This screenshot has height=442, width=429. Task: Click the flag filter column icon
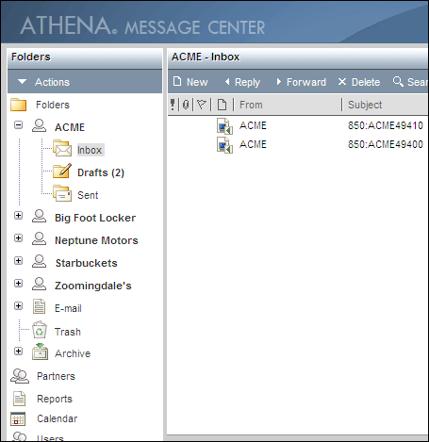(x=201, y=105)
